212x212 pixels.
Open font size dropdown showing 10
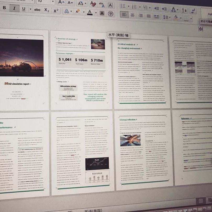point(53,2)
